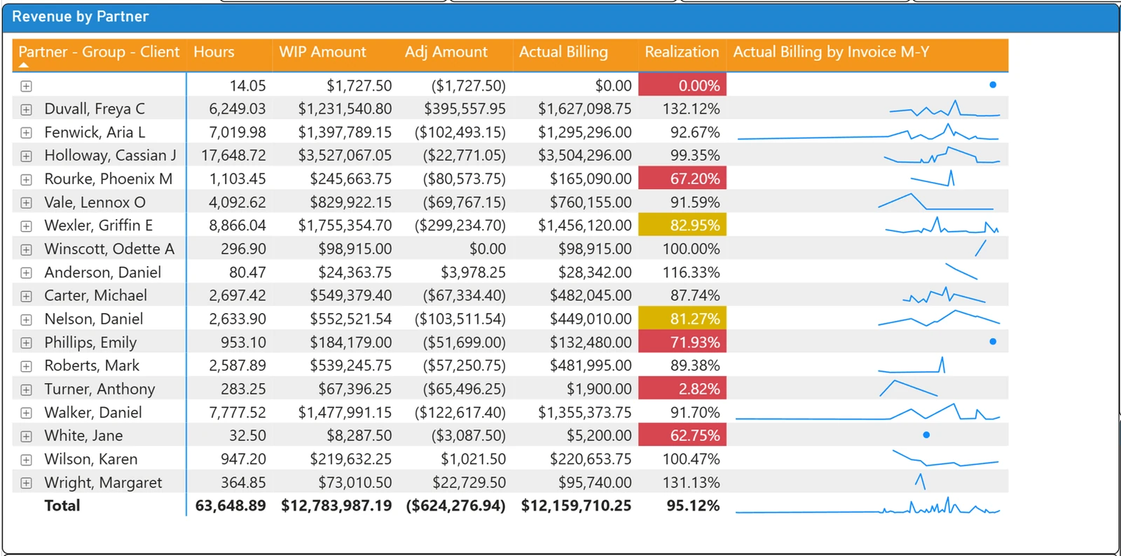Select the partner name Wilson, Karen
Viewport: 1121px width, 556px height.
click(x=91, y=459)
